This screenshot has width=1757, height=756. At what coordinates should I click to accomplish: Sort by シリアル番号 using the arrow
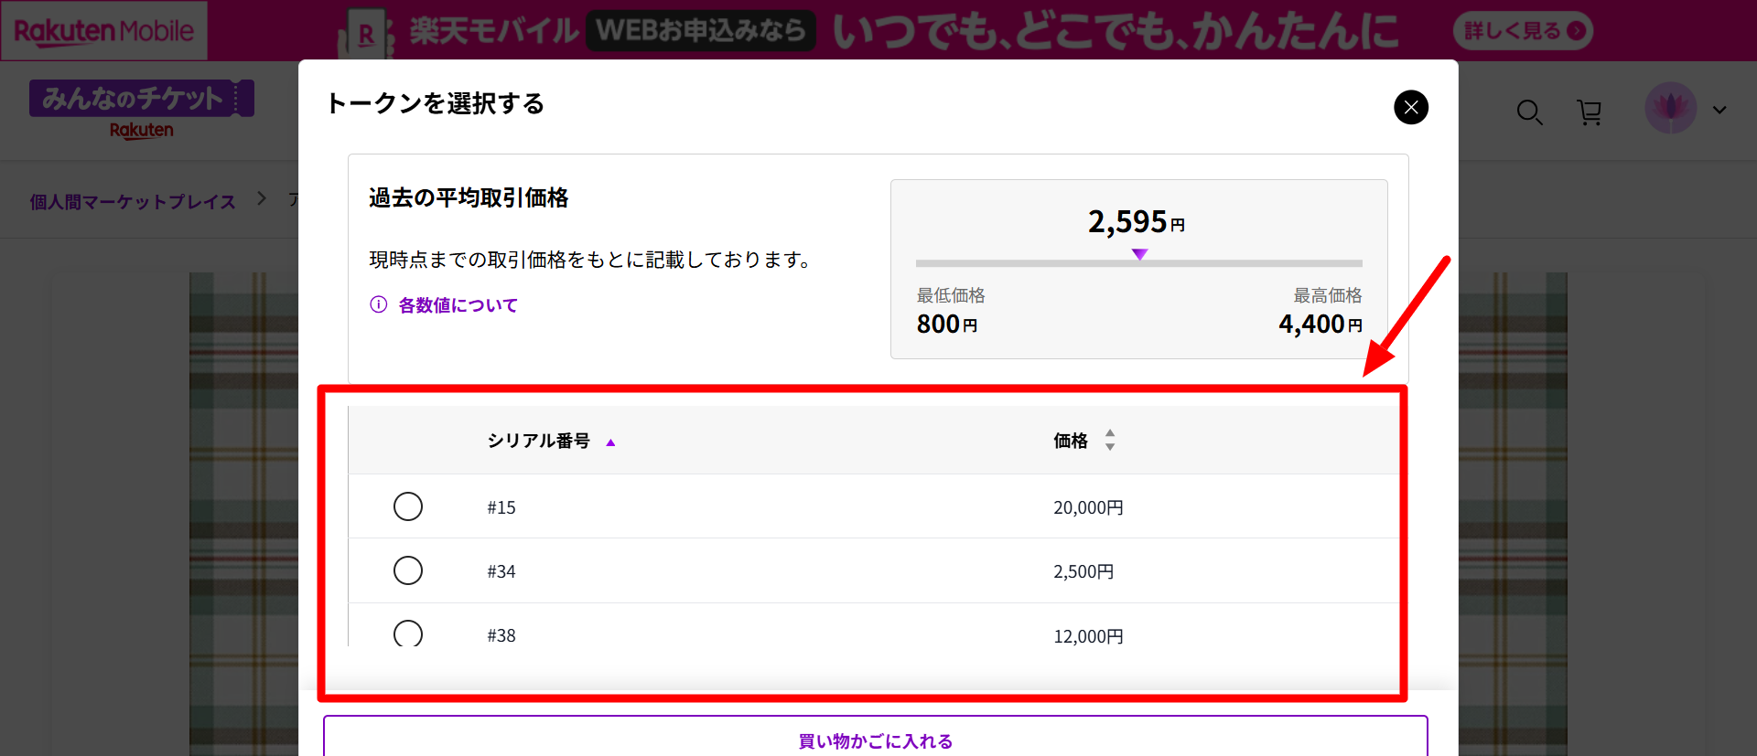click(610, 442)
